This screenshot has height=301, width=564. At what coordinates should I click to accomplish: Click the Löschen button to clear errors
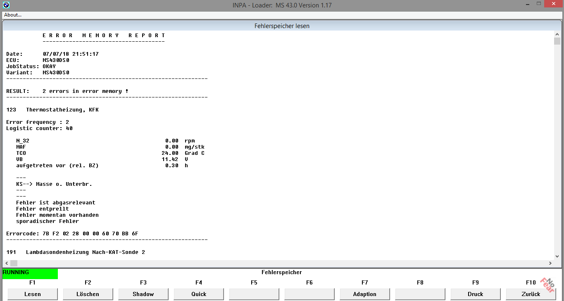(x=88, y=294)
